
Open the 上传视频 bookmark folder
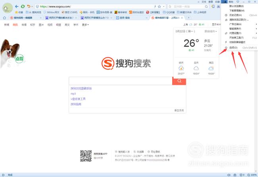pyautogui.click(x=200, y=12)
